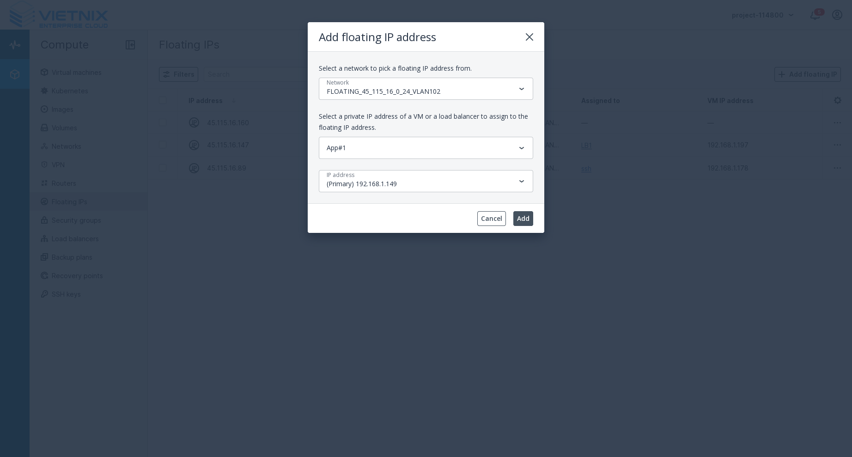Collapse the Compute sidebar panel
Image resolution: width=852 pixels, height=457 pixels.
[130, 45]
